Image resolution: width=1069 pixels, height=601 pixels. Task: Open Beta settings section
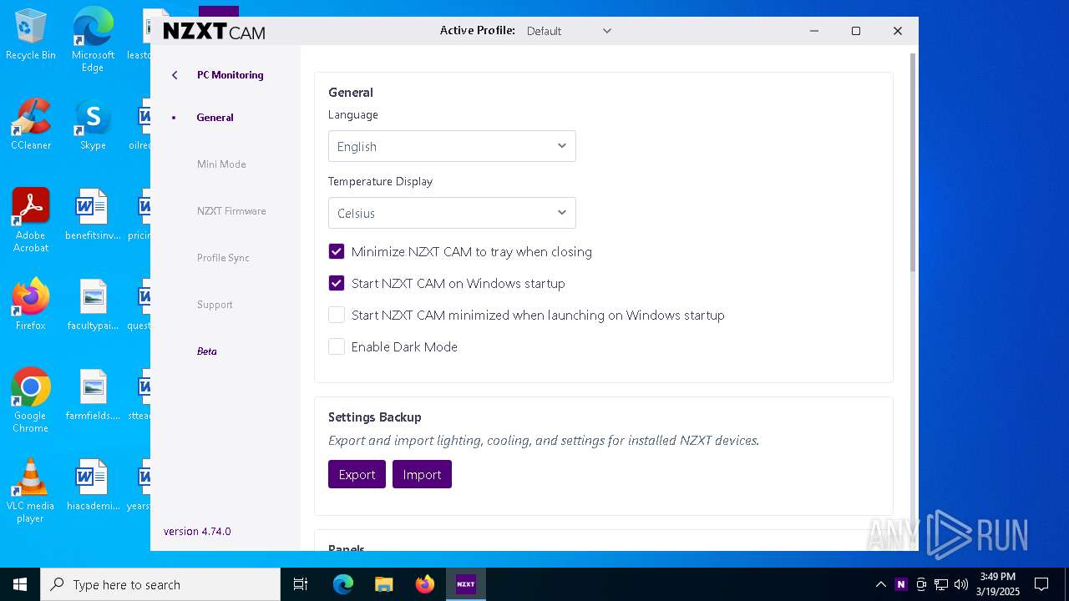[207, 351]
